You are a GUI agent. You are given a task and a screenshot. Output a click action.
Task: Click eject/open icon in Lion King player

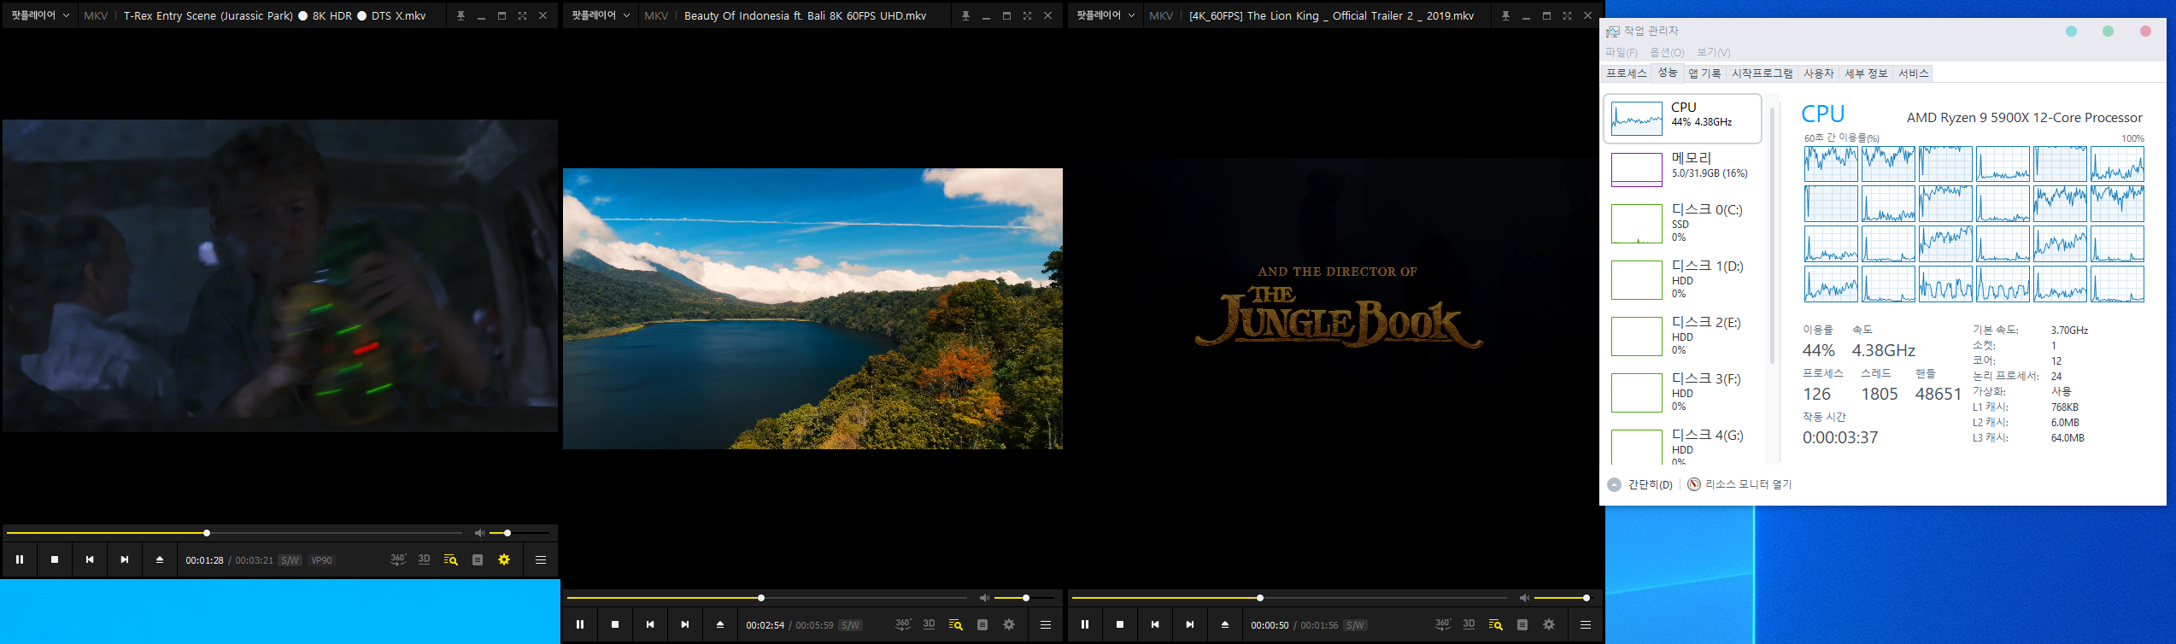click(x=1225, y=625)
